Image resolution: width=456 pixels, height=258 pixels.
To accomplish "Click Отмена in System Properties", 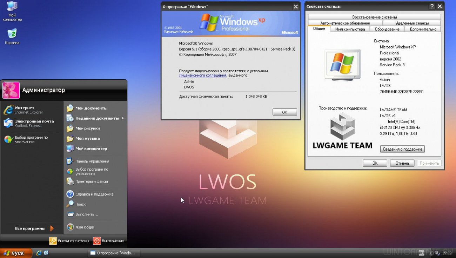I will pyautogui.click(x=402, y=163).
